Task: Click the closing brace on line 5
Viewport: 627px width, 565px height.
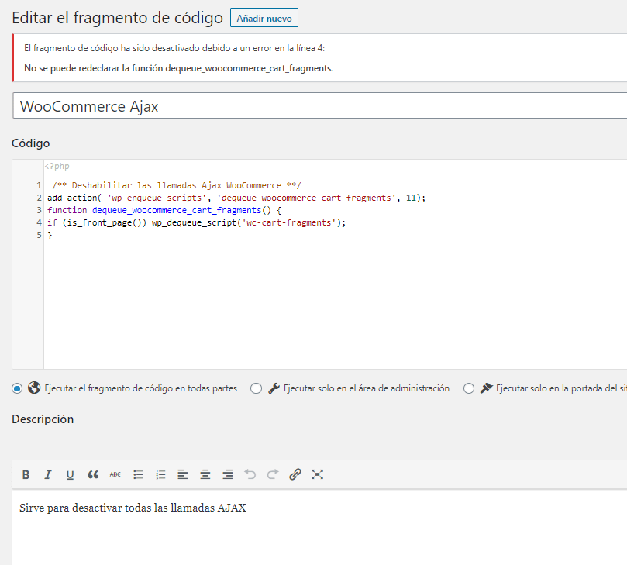Action: (x=50, y=235)
